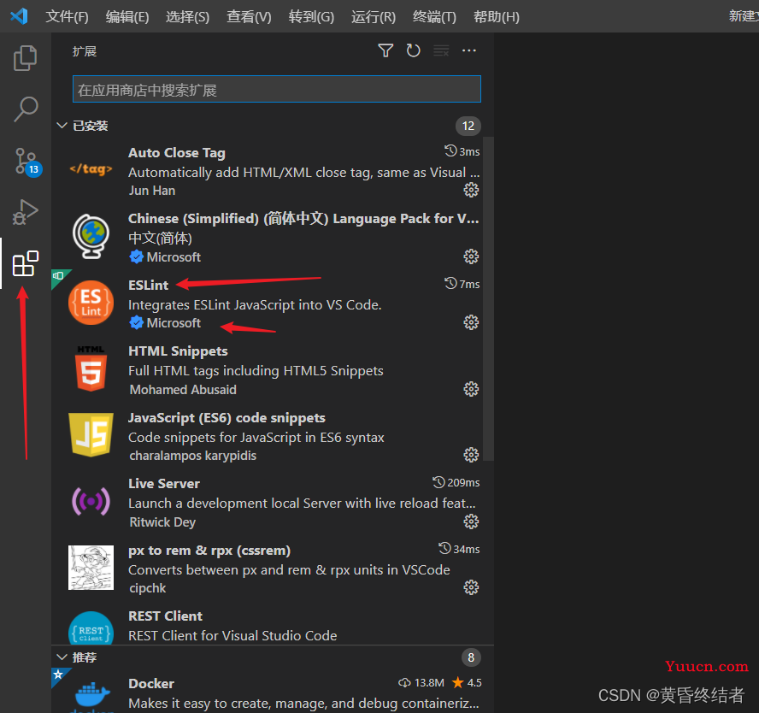Click the Live Server extension logo
This screenshot has height=713, width=759.
click(x=91, y=501)
